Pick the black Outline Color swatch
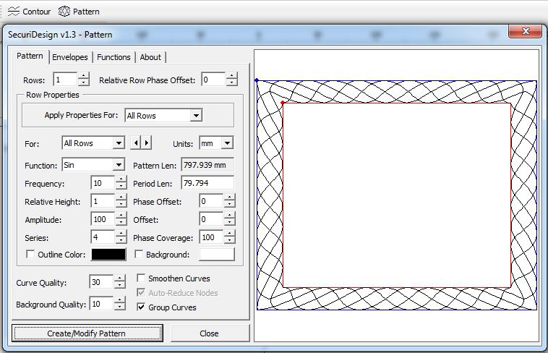The image size is (548, 353). [108, 255]
